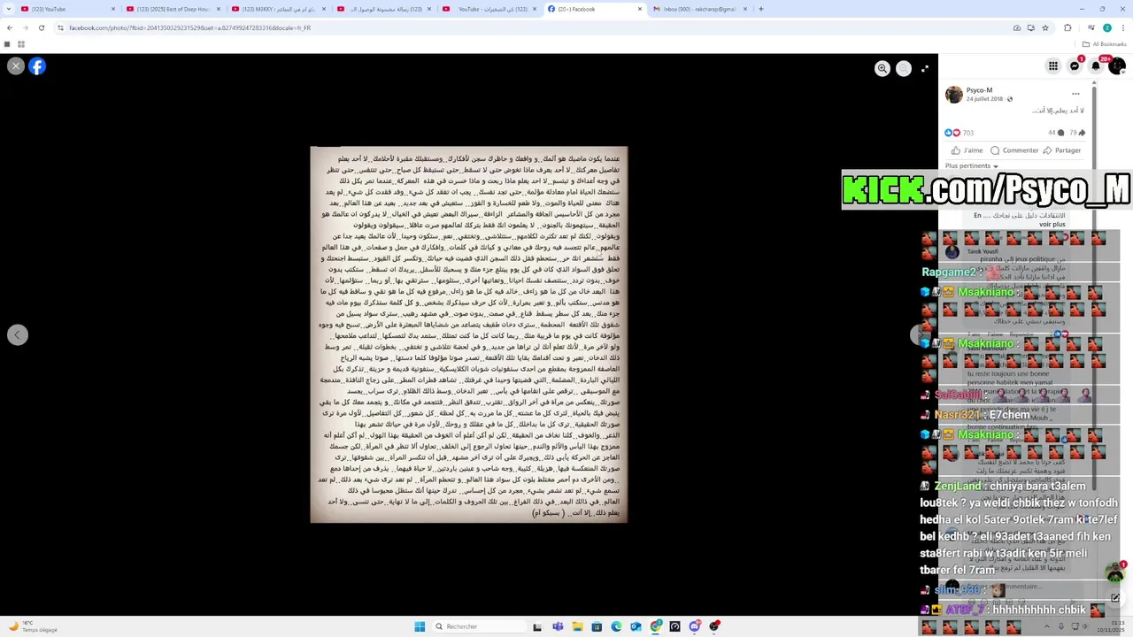Switch to Best of Deep House tab

pyautogui.click(x=173, y=9)
